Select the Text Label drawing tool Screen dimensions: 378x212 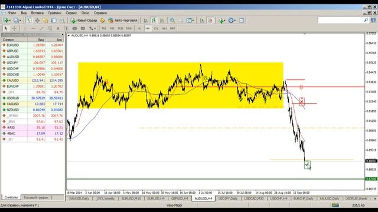click(x=66, y=28)
